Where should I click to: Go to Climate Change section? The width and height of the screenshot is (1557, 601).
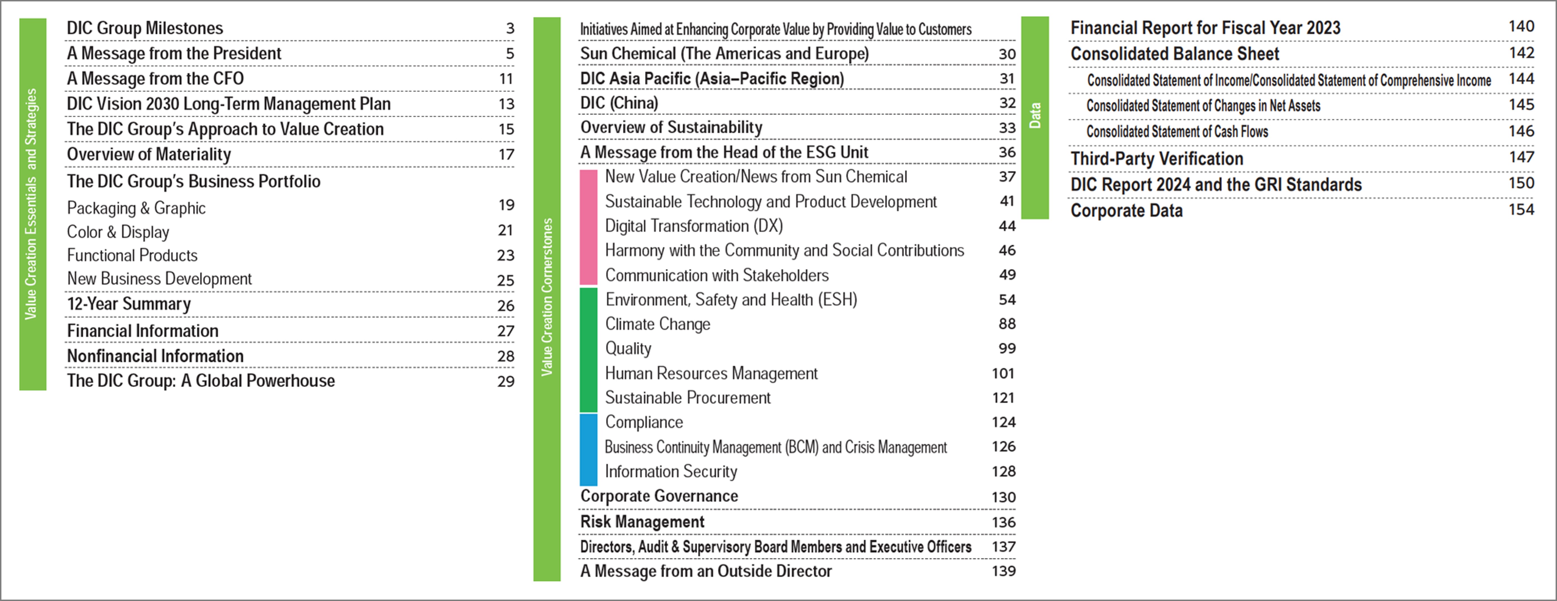coord(658,324)
